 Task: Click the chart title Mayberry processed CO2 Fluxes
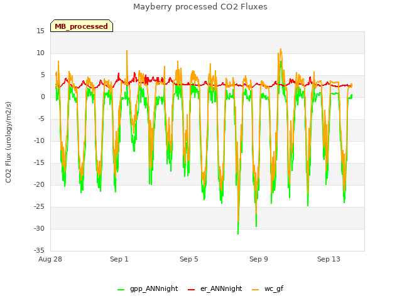pos(200,7)
